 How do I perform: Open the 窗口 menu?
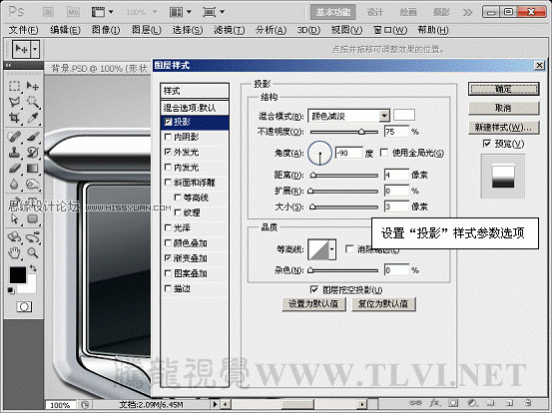coord(390,30)
